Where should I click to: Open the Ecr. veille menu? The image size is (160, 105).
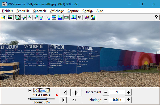pos(23,11)
